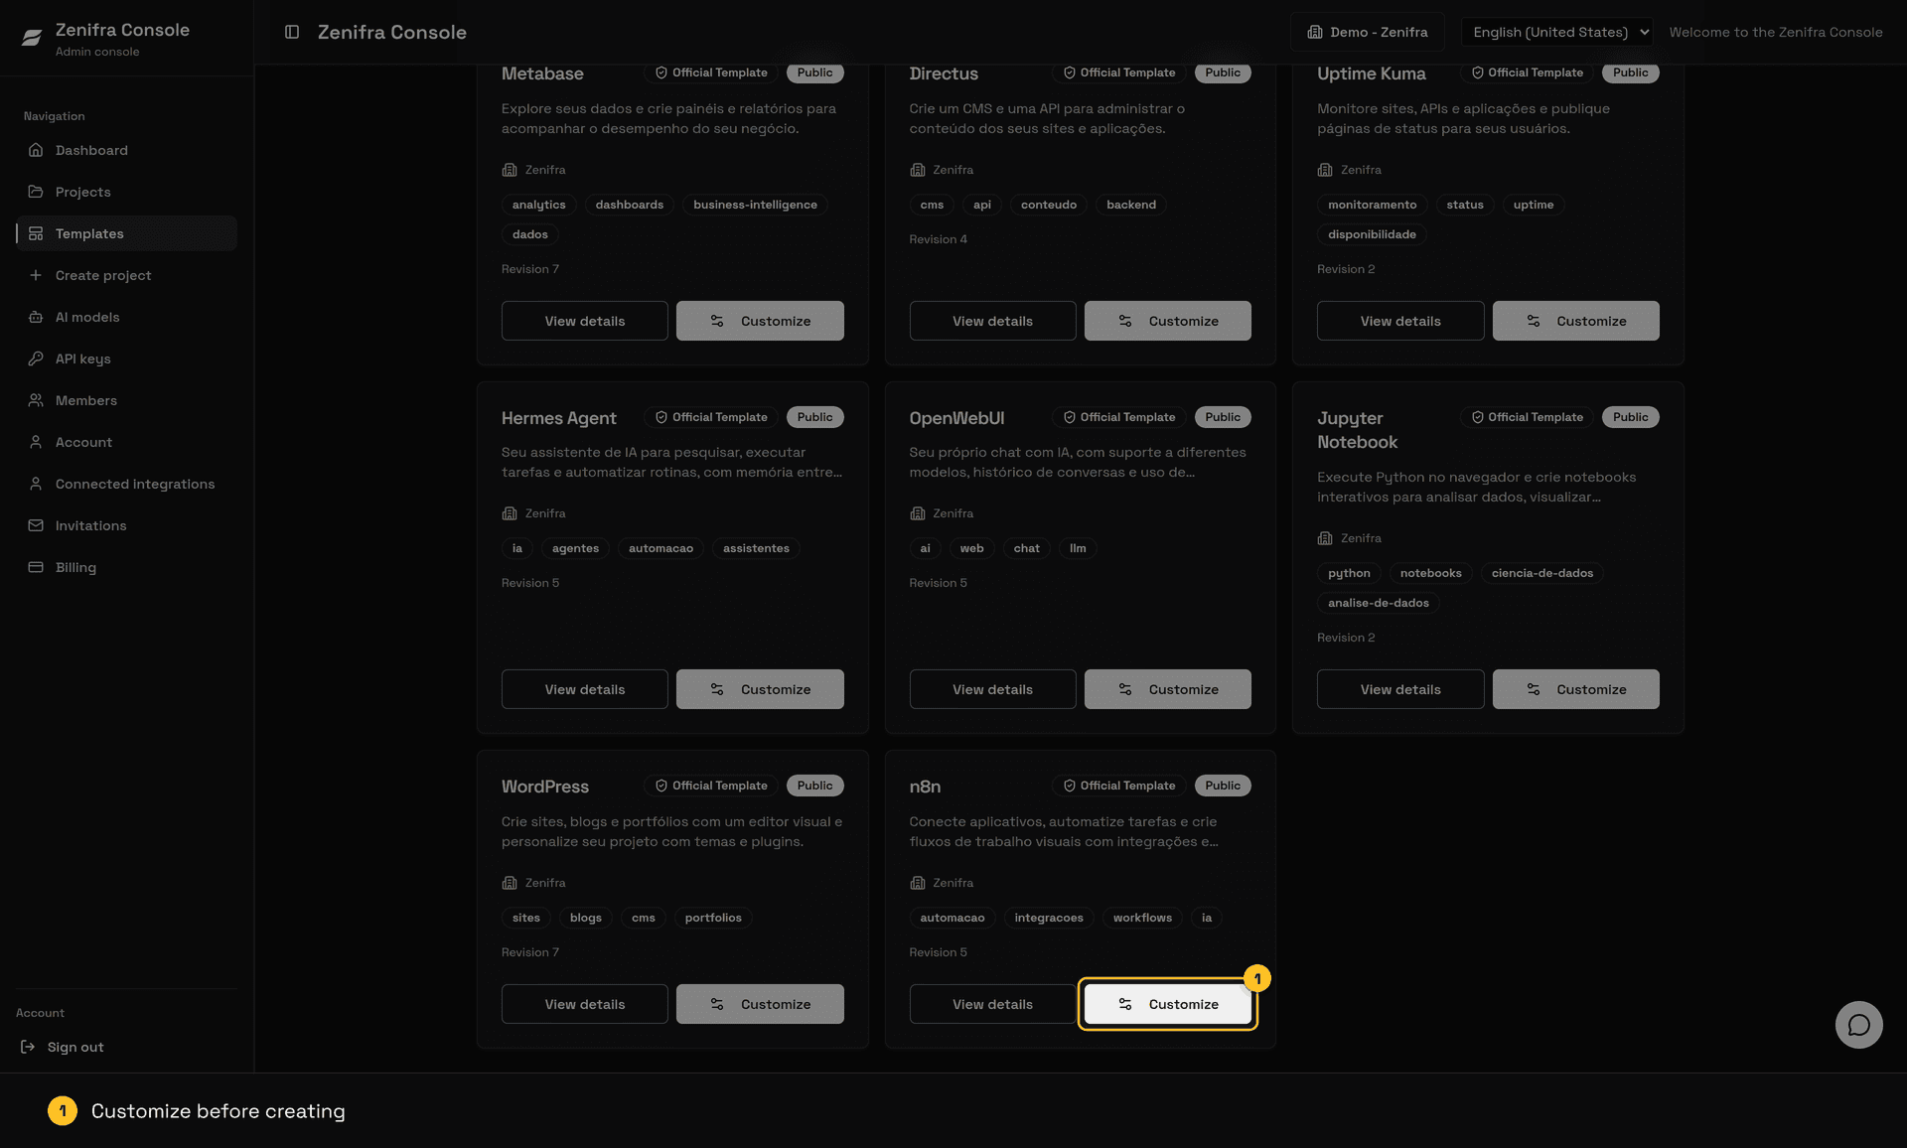Customize the Jupyter Notebook template
Image resolution: width=1907 pixels, height=1148 pixels.
(1575, 689)
